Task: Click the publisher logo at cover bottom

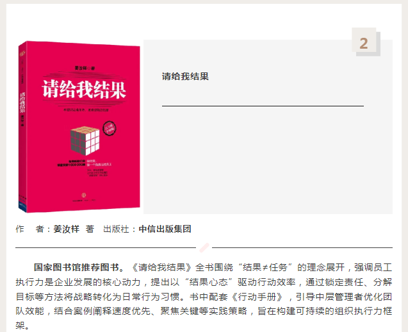Action: 84,195
